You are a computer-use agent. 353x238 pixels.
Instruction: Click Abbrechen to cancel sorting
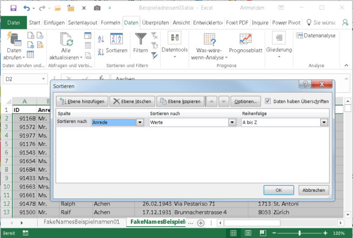coord(313,190)
